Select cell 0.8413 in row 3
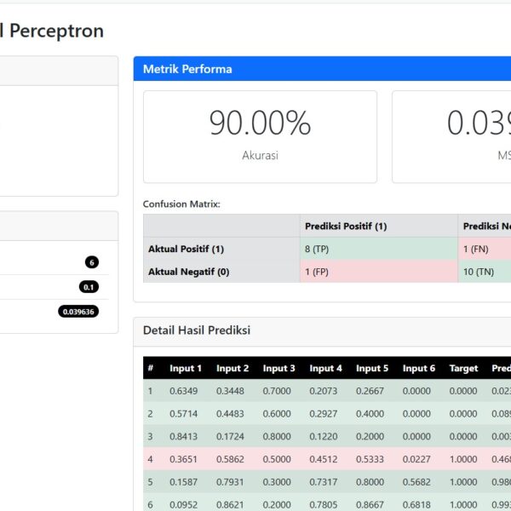 tap(183, 436)
